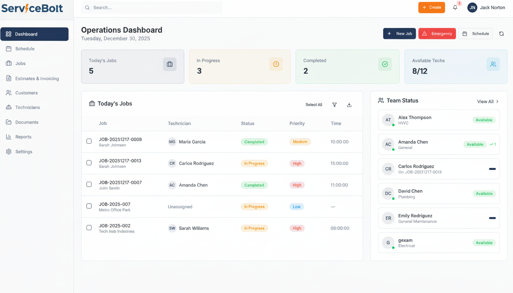The image size is (513, 293).
Task: Click the checkmark icon on Completed card
Action: 385,64
